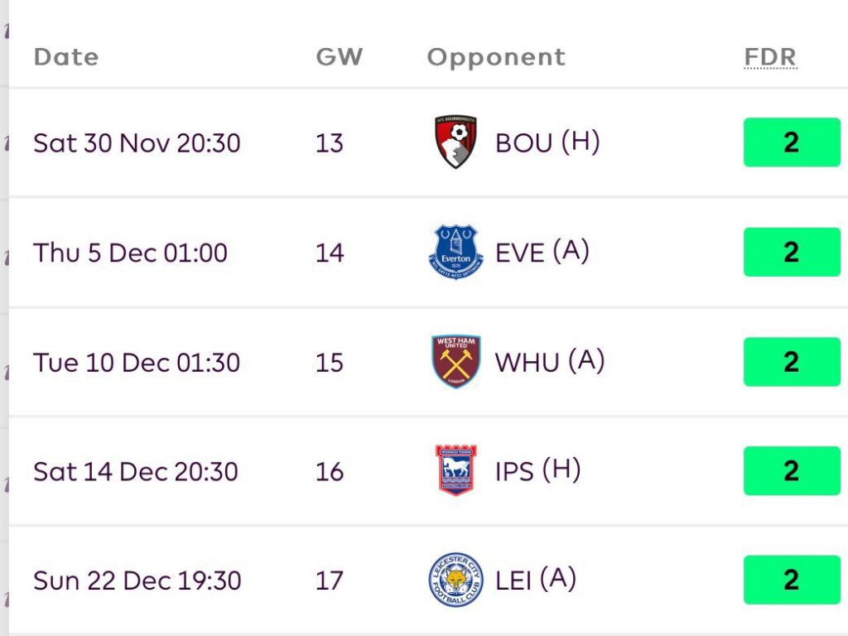Viewport: 848px width, 636px height.
Task: Click the FDR column header
Action: [x=770, y=57]
